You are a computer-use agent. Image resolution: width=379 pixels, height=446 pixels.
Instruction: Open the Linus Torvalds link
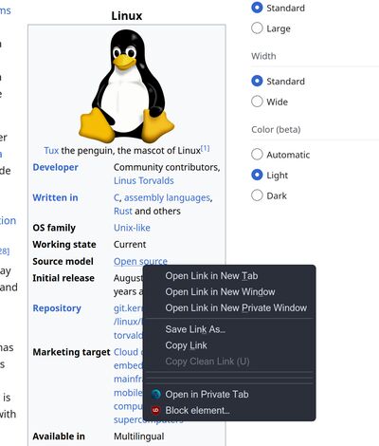[x=144, y=180]
